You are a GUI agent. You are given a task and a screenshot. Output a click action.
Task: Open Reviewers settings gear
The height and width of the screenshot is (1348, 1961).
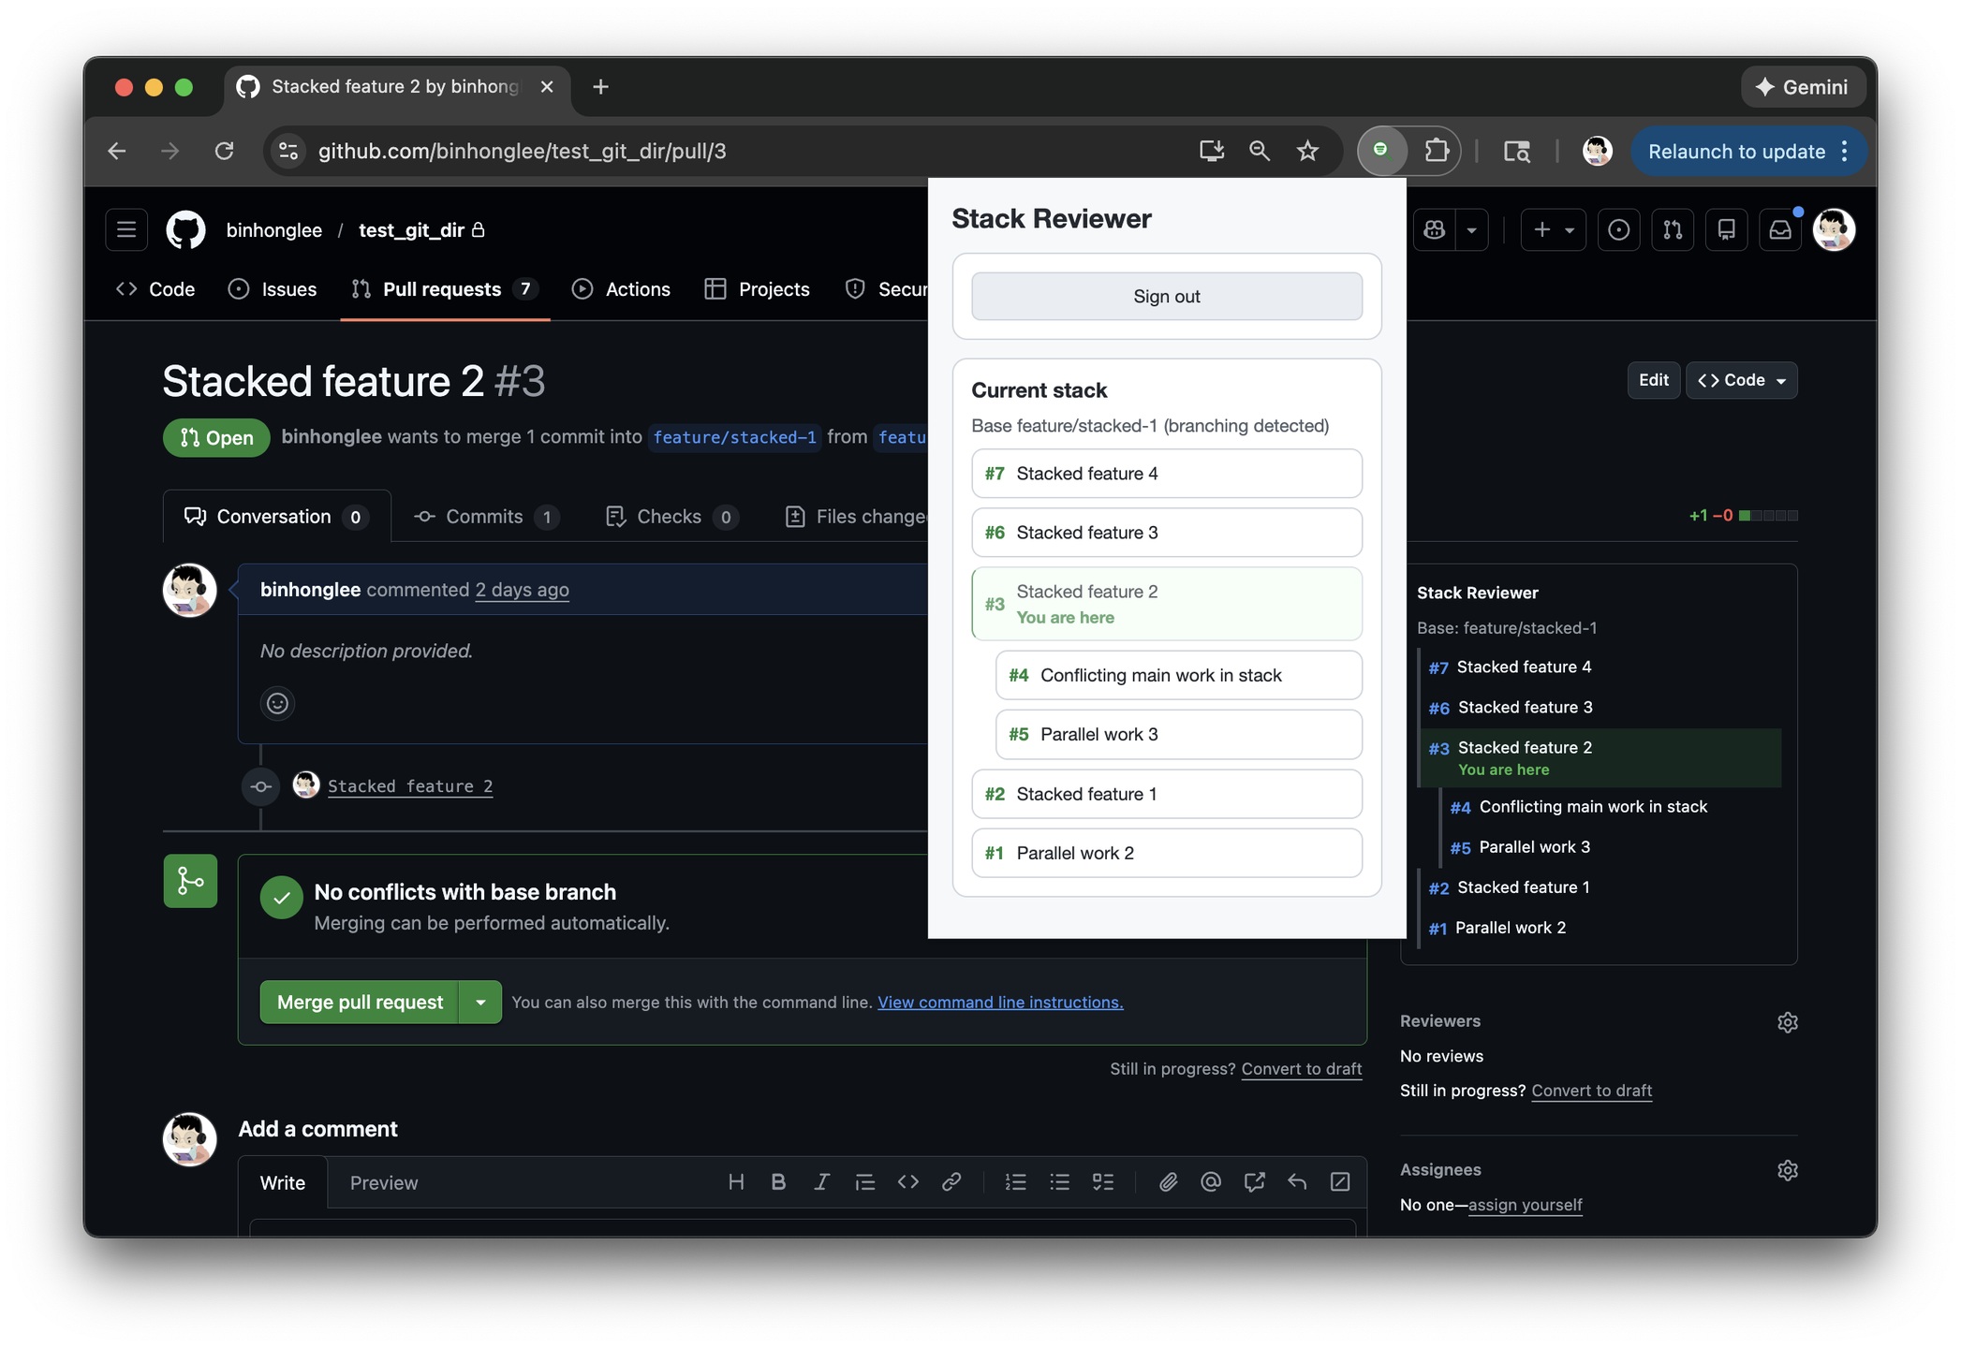(x=1788, y=1021)
